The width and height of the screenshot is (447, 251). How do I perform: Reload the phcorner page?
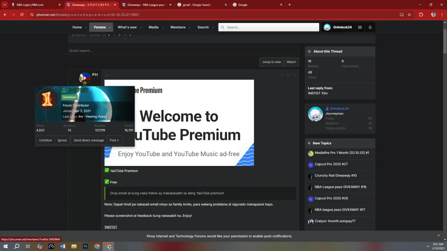click(22, 15)
